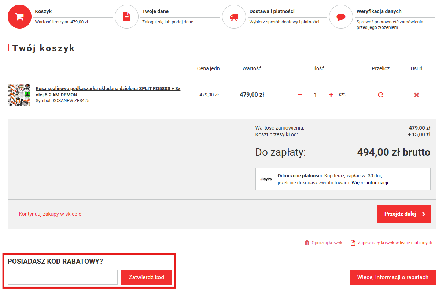
Task: Click the red shopping cart step icon
Action: click(19, 17)
